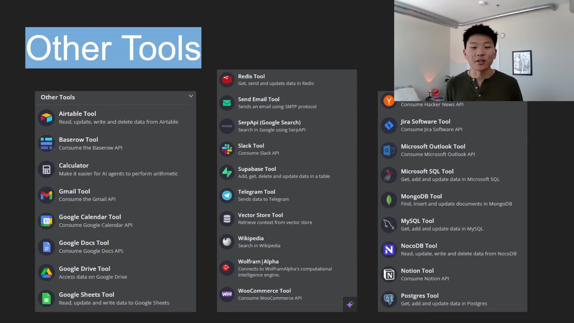Select the Calculator icon
Viewport: 574px width, 323px height.
[x=47, y=170]
